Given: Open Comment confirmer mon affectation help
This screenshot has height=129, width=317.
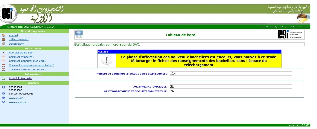Looking at the screenshot, I should [x=31, y=65].
